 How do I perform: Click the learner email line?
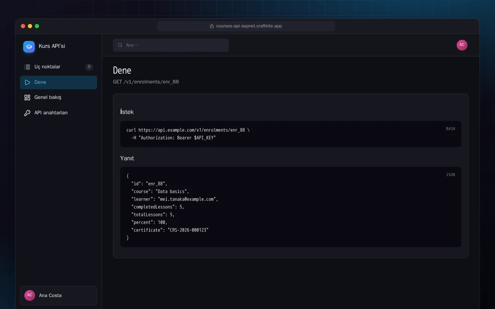pos(175,199)
